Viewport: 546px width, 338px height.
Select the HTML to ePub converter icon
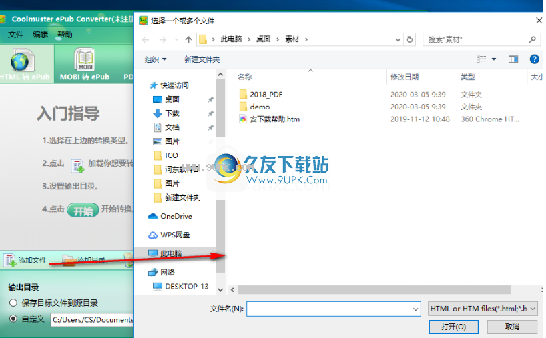tap(22, 61)
